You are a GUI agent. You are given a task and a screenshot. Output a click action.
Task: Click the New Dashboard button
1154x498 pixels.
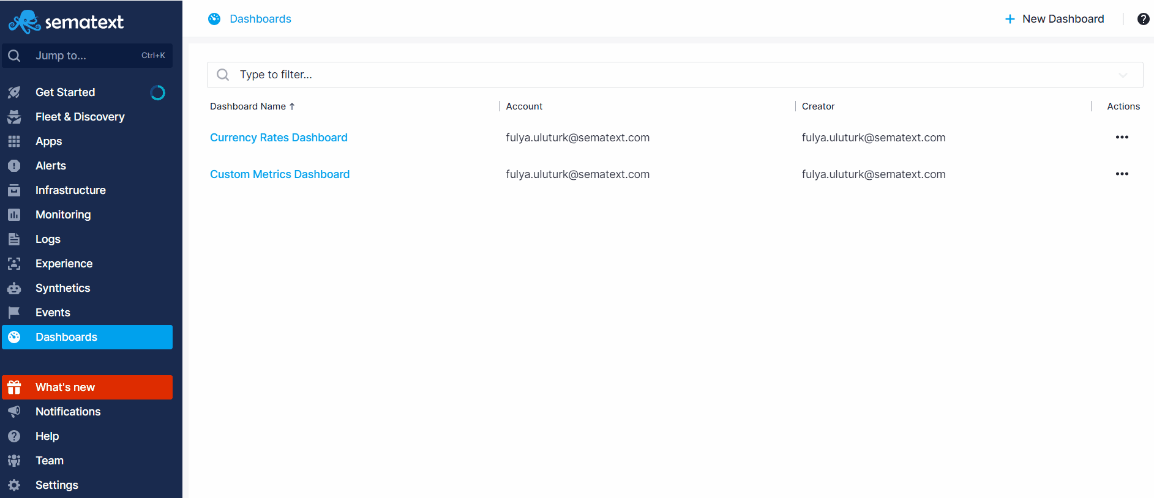point(1054,19)
